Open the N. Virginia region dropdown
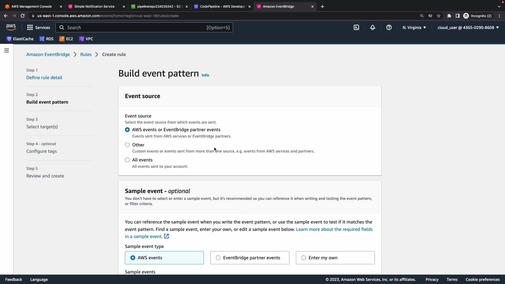This screenshot has width=505, height=284. pos(414,27)
